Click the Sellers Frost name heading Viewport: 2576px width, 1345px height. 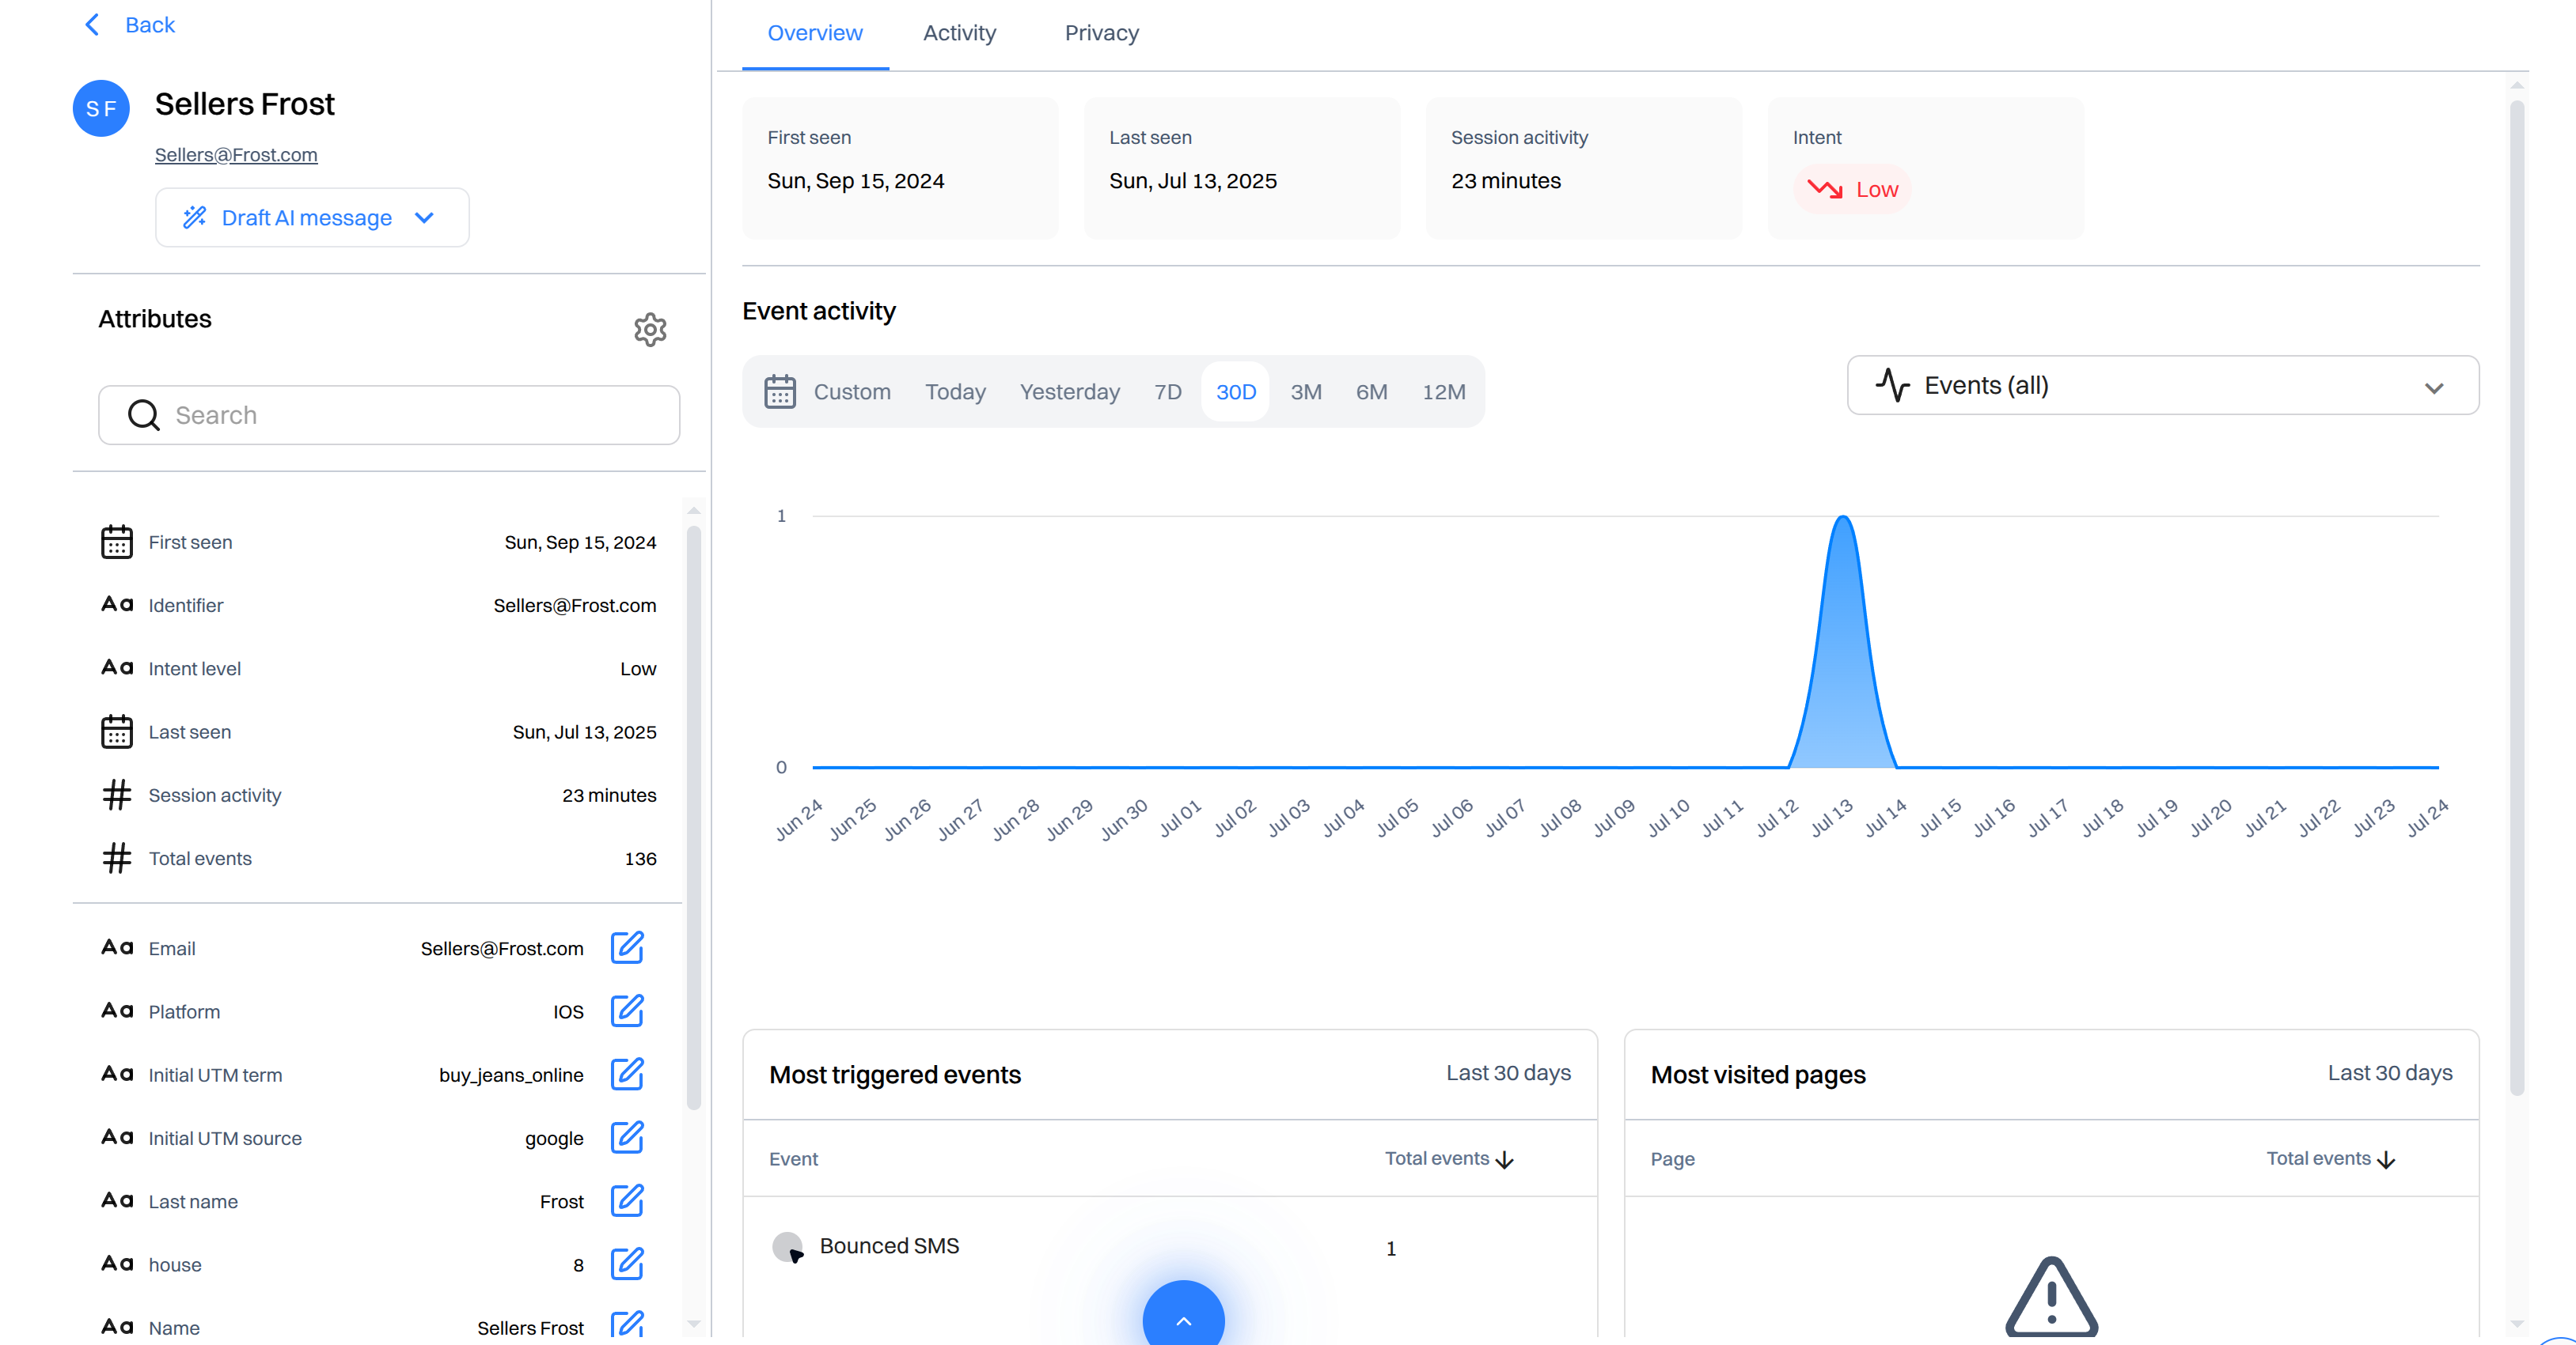244,104
